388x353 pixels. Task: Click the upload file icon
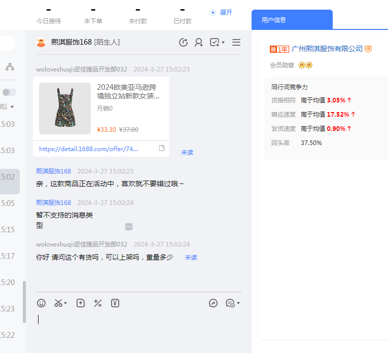pos(81,303)
